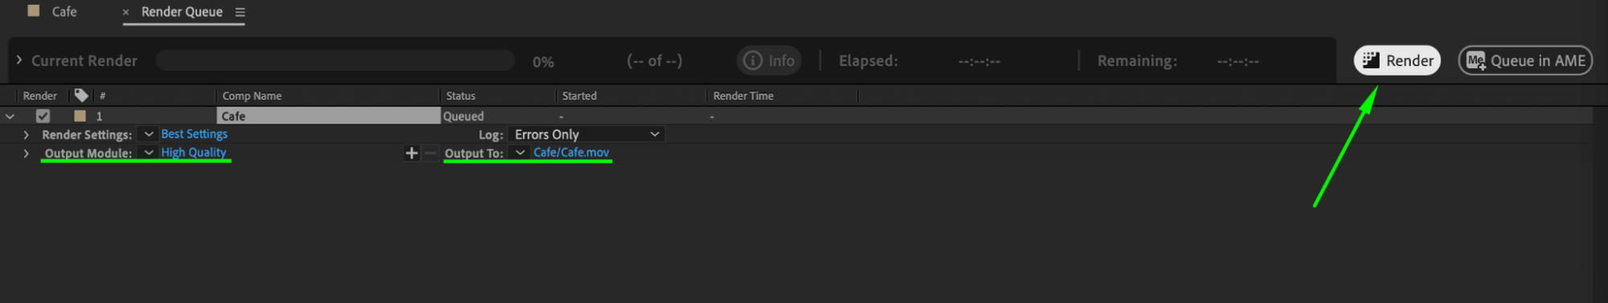
Task: Expand the Current Render details
Action: (19, 60)
